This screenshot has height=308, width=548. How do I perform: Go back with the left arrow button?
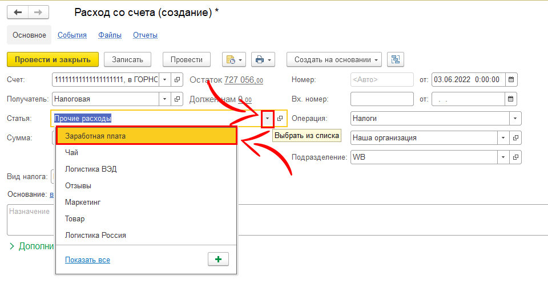coord(18,13)
